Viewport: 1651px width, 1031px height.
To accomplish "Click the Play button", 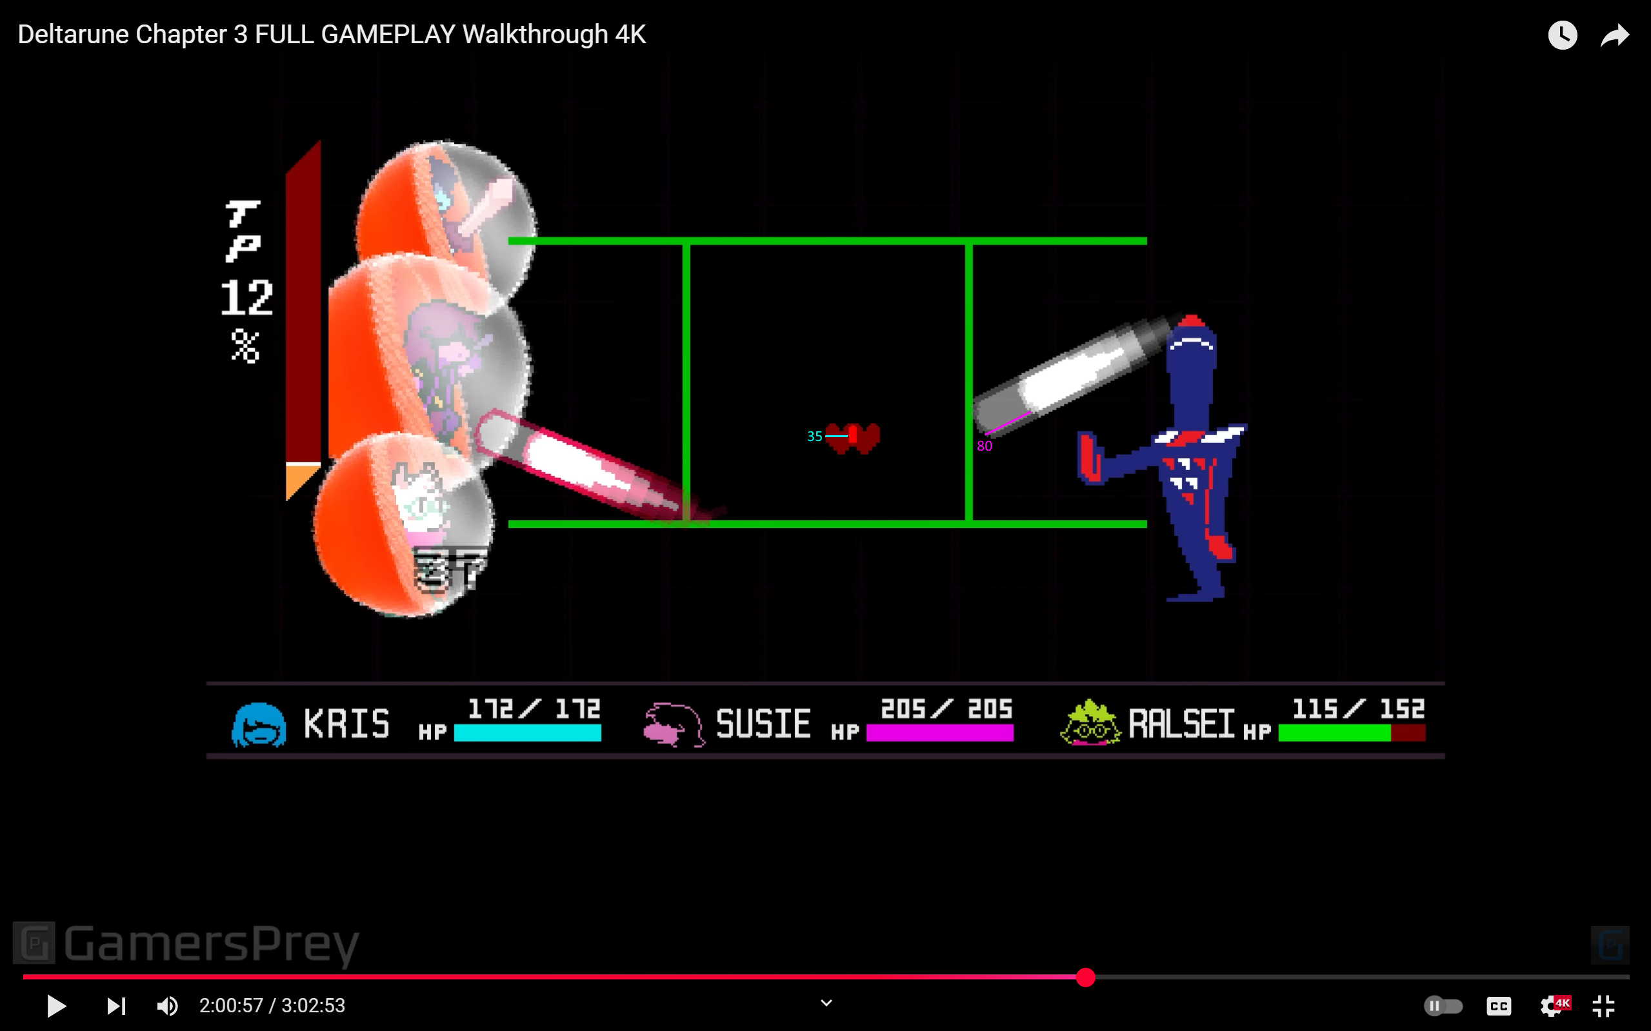I will [x=56, y=1006].
